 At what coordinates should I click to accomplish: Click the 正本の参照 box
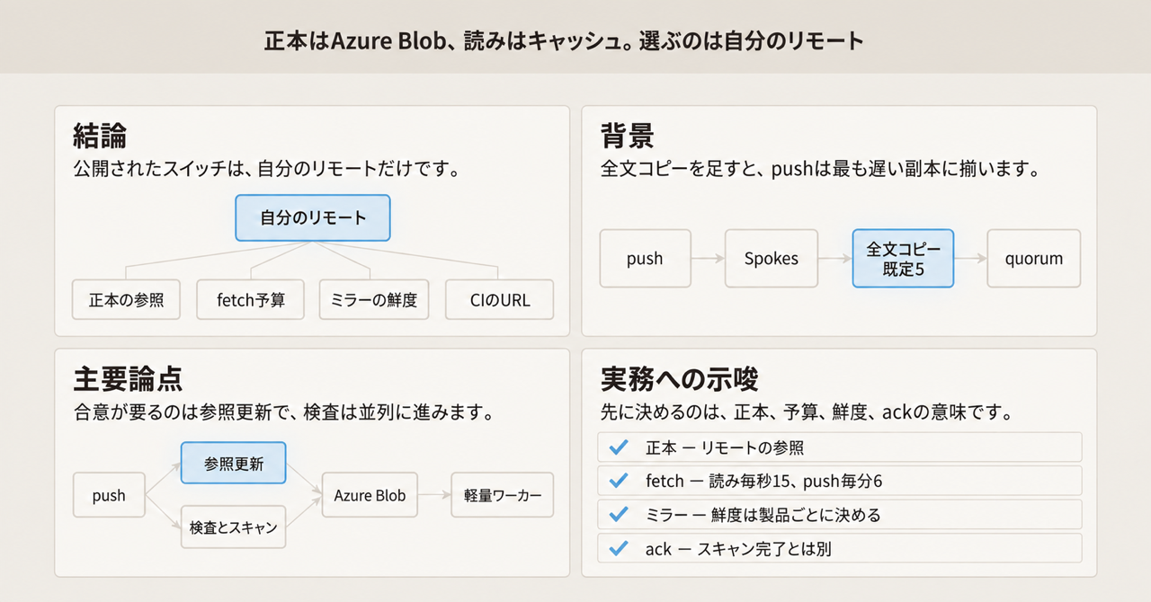point(127,300)
